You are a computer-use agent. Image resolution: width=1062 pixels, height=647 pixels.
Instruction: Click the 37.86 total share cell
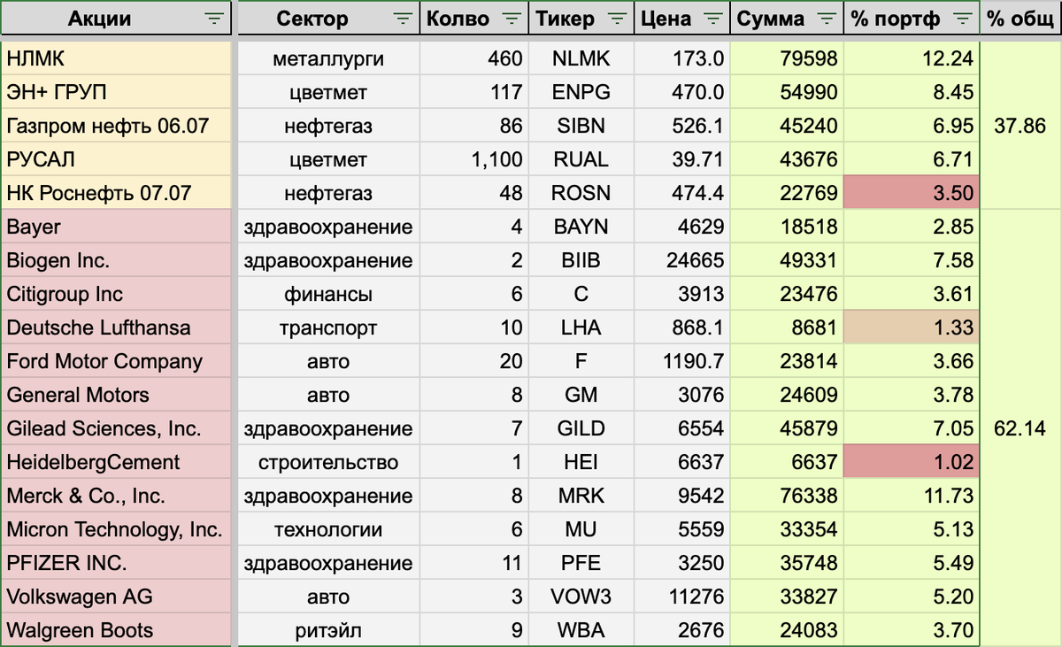[1020, 127]
